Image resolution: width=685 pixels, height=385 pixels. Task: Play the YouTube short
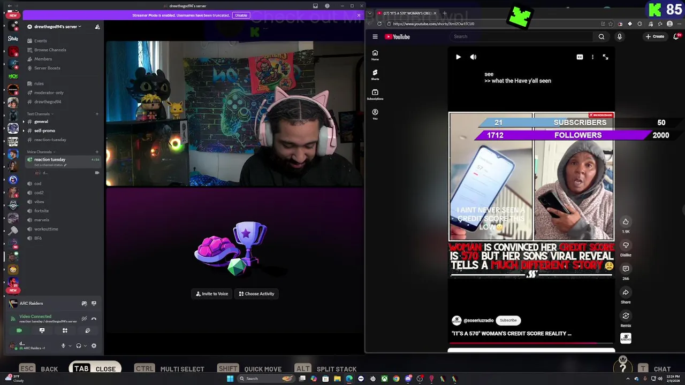[458, 57]
